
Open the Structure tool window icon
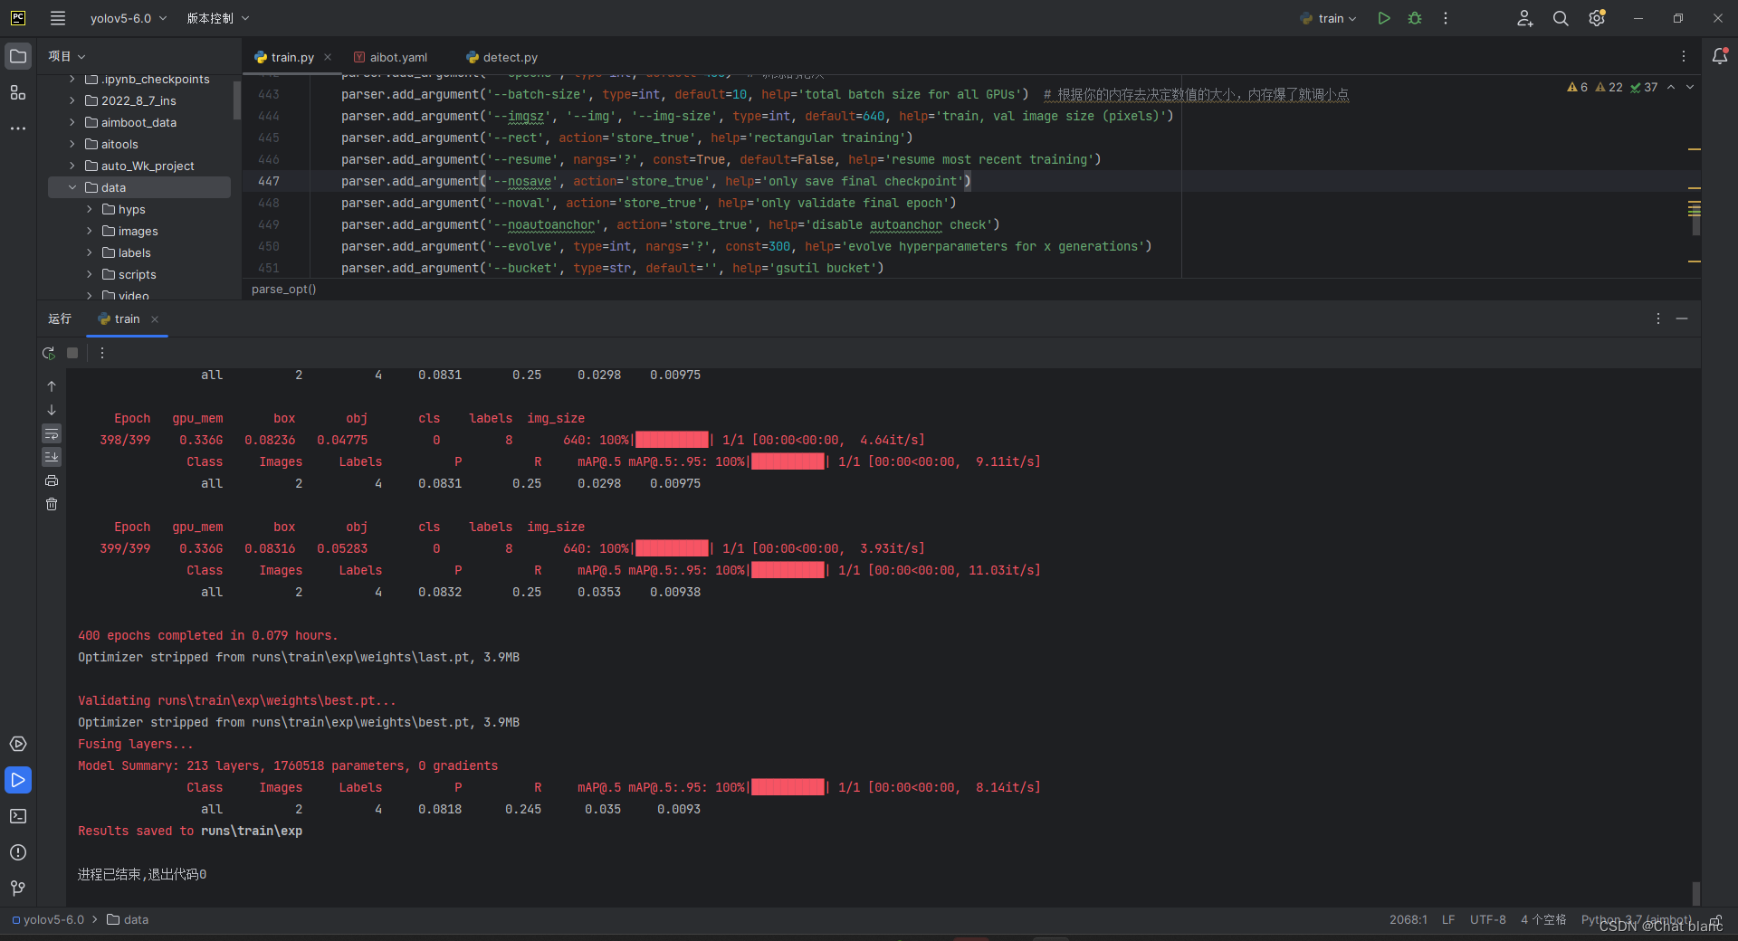pos(18,92)
